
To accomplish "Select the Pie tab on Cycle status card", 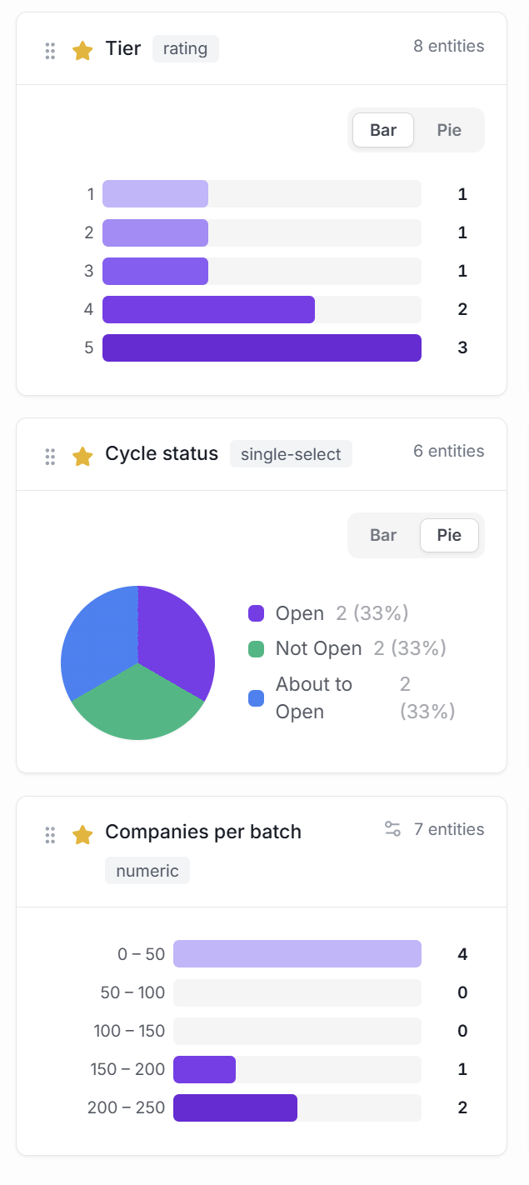I will coord(449,535).
